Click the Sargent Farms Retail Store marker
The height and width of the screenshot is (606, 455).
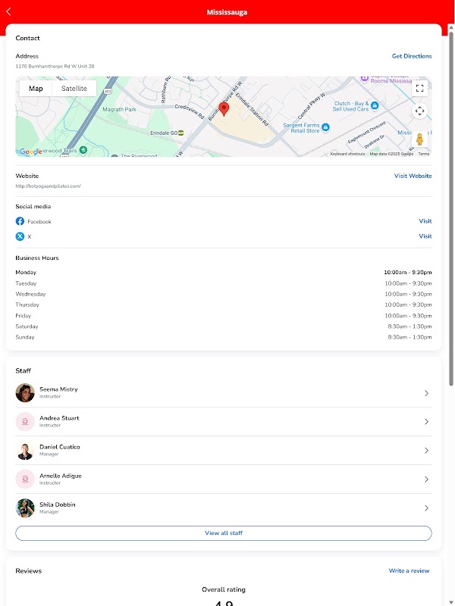point(326,127)
